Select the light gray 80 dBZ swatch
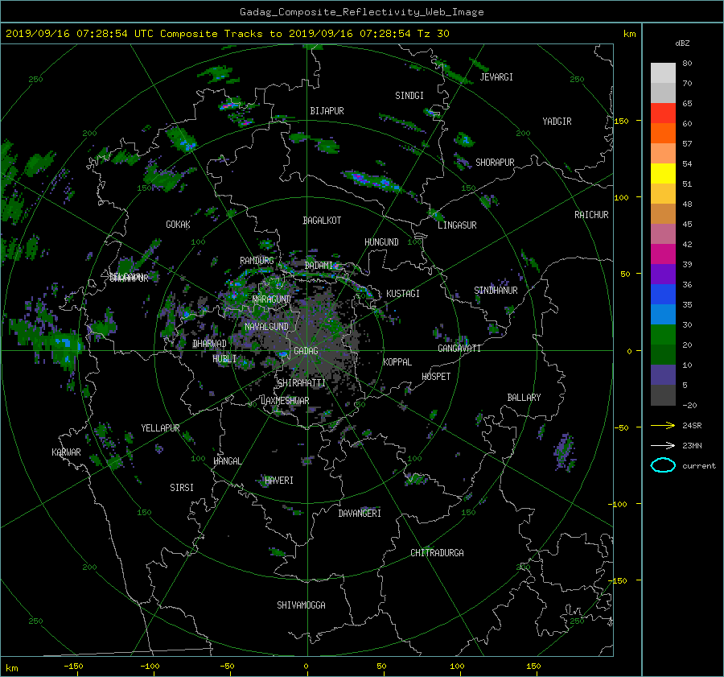 663,72
